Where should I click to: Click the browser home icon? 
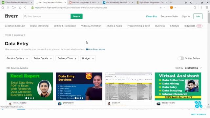3,8
